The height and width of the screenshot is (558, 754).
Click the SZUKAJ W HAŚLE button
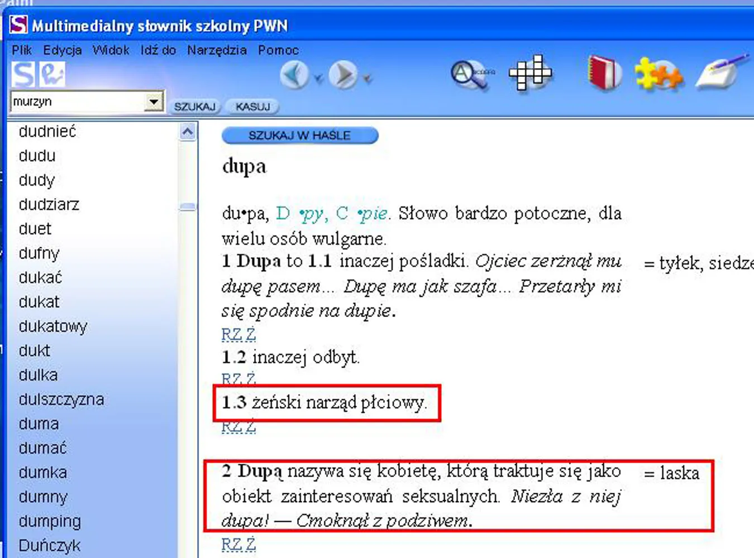(x=299, y=136)
